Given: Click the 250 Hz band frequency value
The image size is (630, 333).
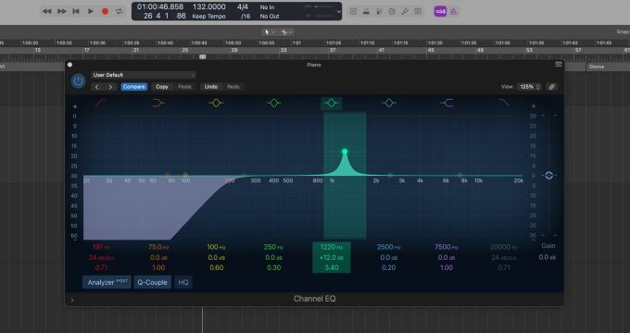Looking at the screenshot, I should click(273, 247).
